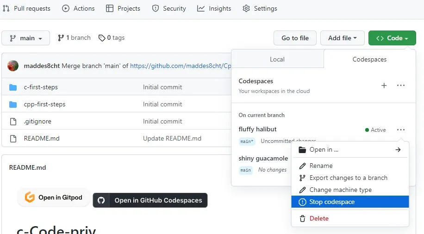This screenshot has height=234, width=424.
Task: Click Open in GitHub Codespaces badge
Action: [150, 200]
